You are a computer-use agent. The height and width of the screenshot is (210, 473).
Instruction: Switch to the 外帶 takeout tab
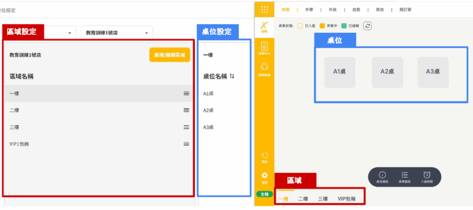309,9
